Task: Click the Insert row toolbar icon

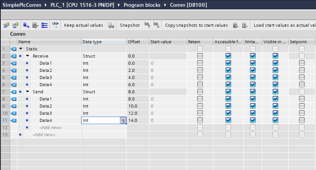Action: [x=6, y=25]
